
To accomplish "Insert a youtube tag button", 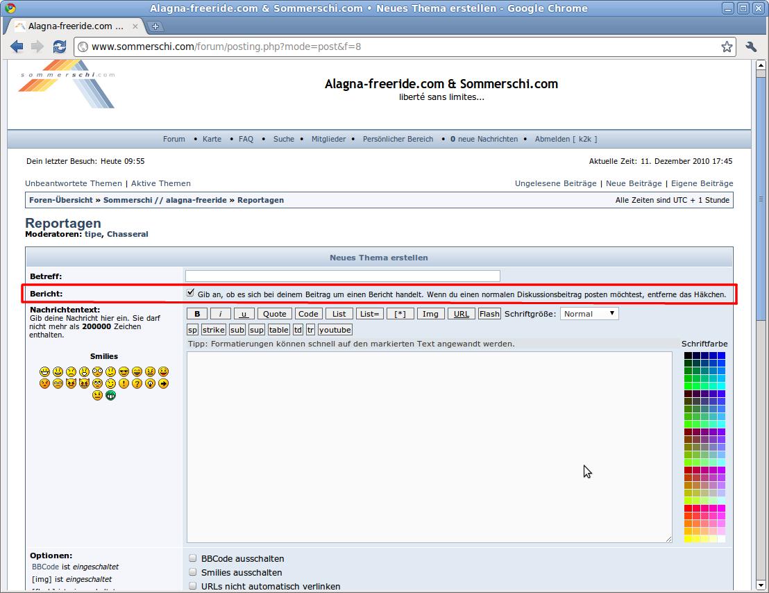I will (335, 330).
